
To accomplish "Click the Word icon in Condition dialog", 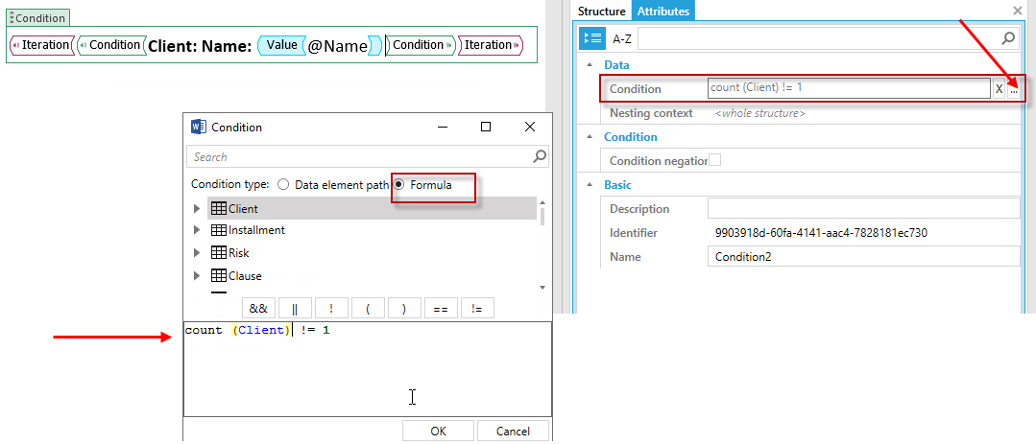I will (198, 127).
